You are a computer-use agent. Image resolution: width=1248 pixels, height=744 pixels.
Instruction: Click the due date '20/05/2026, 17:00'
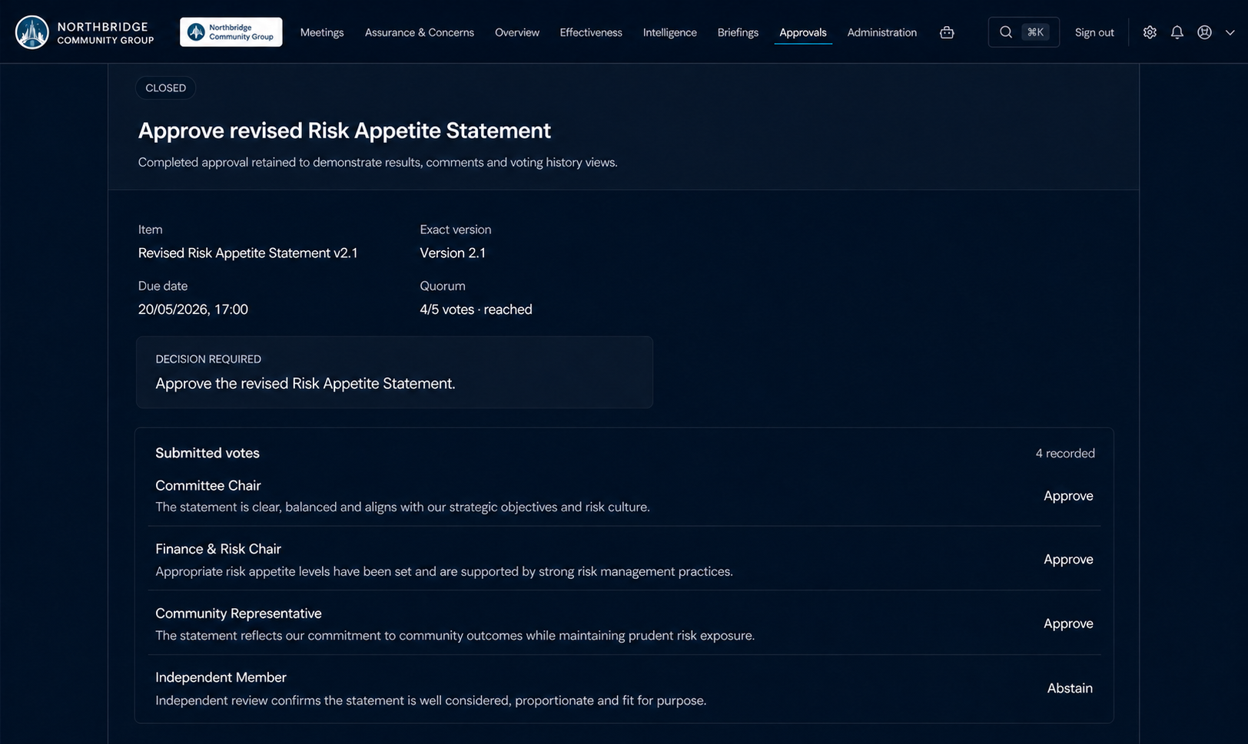193,309
